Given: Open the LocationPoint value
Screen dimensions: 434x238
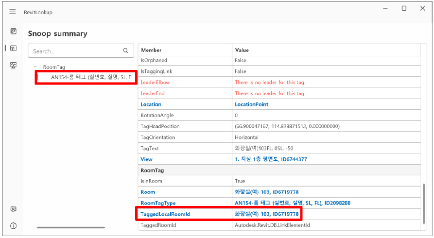Looking at the screenshot, I should click(251, 104).
